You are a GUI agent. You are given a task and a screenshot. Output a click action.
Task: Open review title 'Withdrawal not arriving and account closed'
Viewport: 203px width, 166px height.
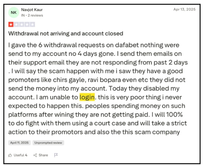click(66, 33)
